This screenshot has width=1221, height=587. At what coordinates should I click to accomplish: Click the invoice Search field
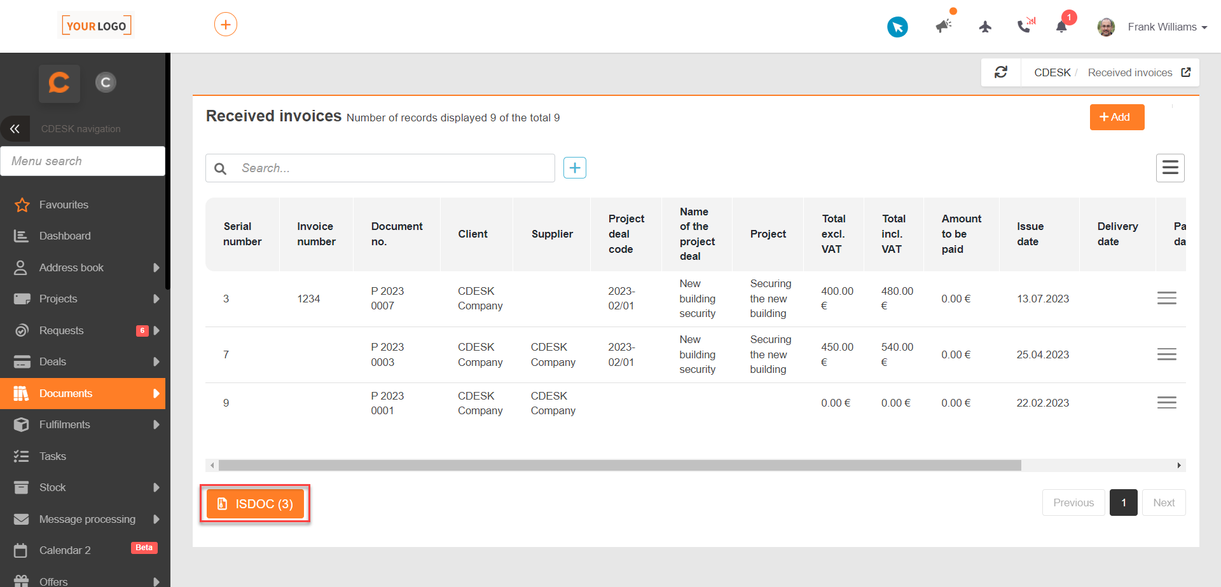380,168
